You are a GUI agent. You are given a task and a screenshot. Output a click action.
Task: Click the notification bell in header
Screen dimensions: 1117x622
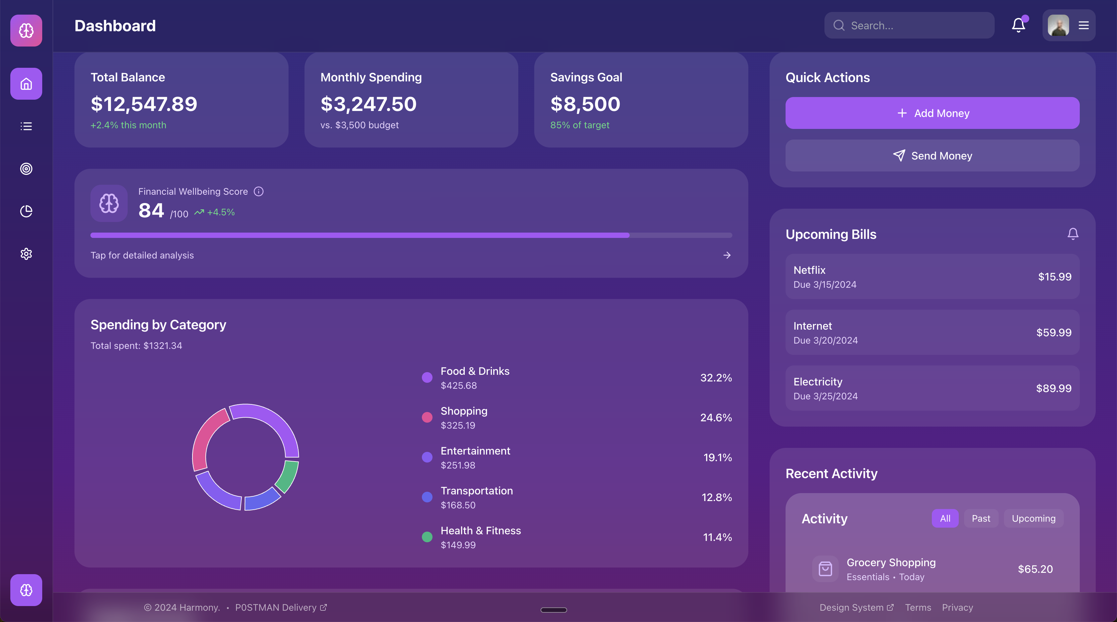[x=1018, y=25]
